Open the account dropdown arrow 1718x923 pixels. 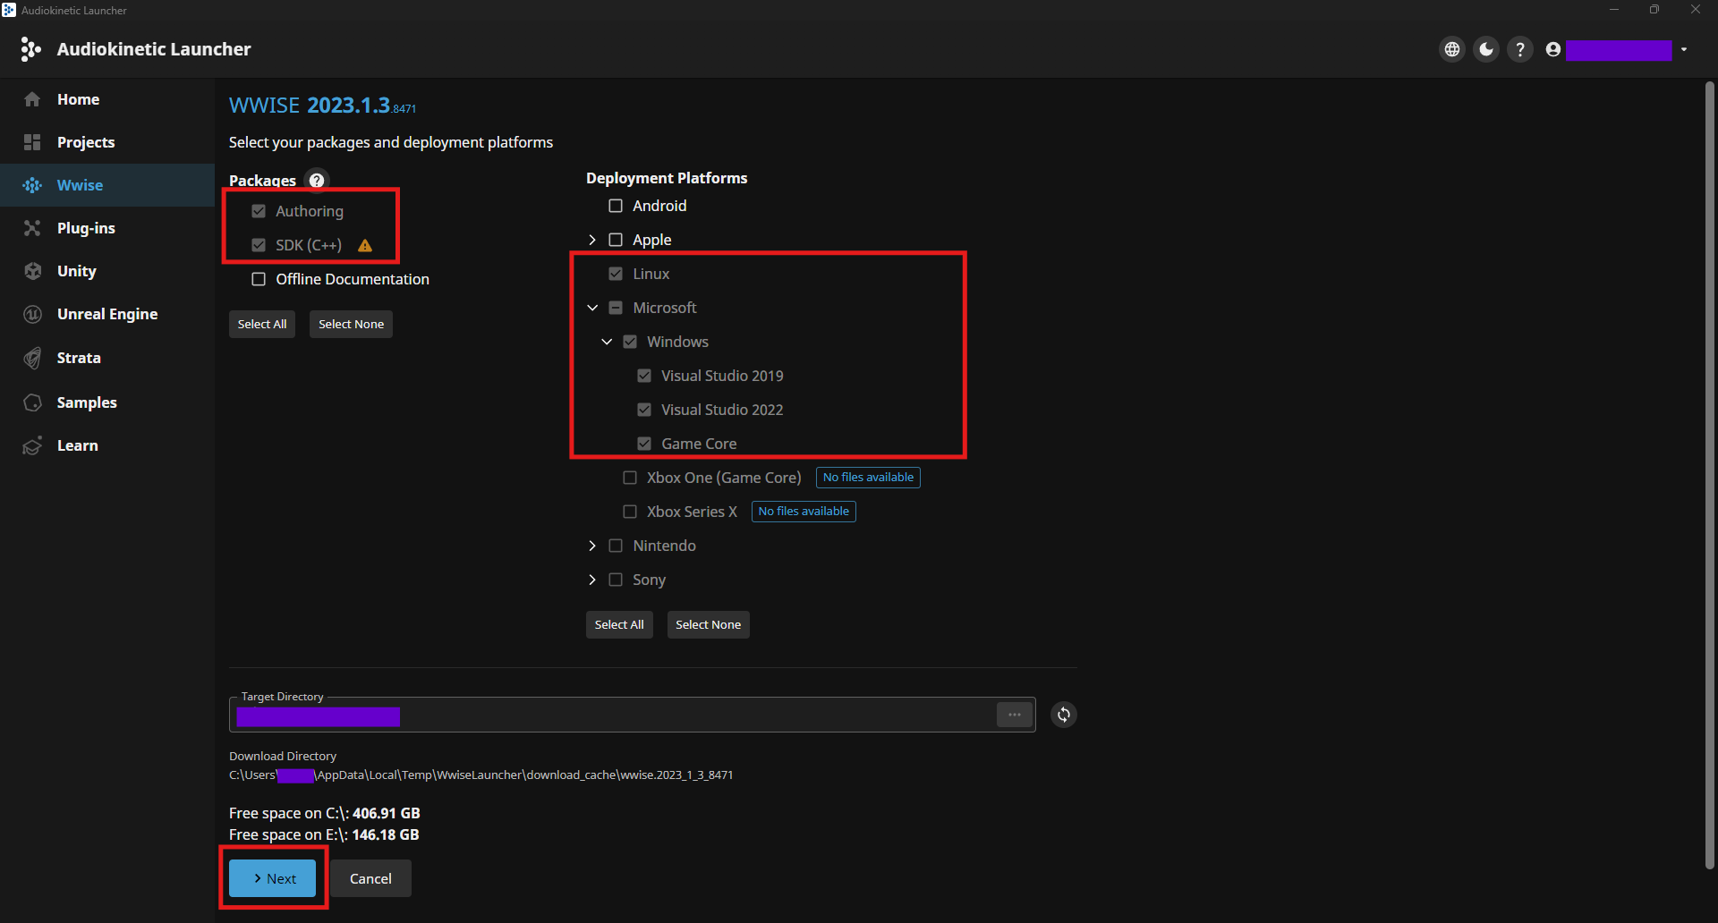tap(1684, 49)
